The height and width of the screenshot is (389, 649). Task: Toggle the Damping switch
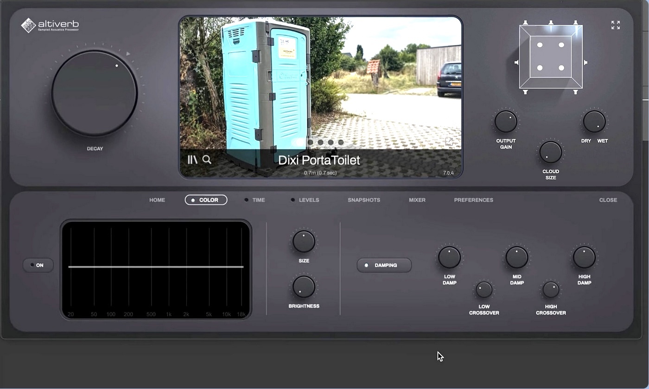(x=384, y=265)
